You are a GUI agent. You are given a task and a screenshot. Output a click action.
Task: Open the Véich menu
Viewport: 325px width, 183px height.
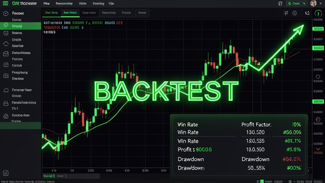coord(83,3)
